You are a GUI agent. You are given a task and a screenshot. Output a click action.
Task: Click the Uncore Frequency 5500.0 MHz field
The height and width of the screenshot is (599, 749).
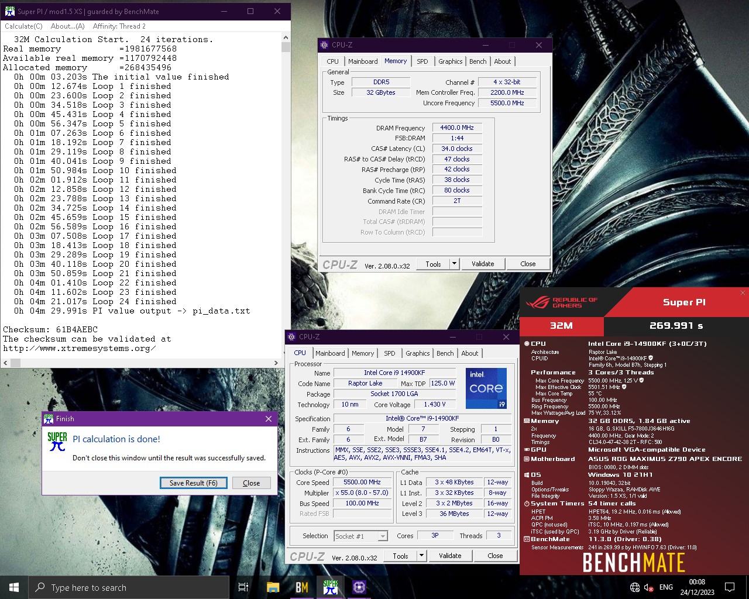(507, 103)
